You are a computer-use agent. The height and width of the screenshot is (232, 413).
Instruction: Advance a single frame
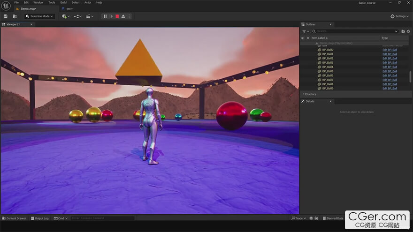tap(111, 16)
